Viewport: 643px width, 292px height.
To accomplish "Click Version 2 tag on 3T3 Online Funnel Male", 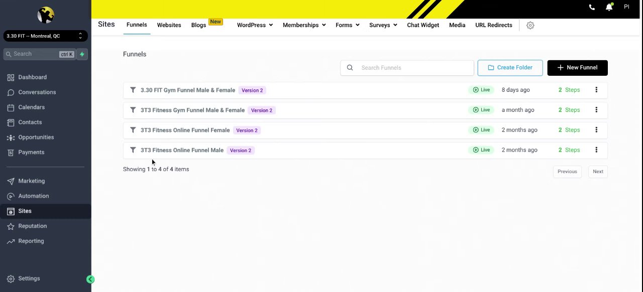I will coord(241,151).
